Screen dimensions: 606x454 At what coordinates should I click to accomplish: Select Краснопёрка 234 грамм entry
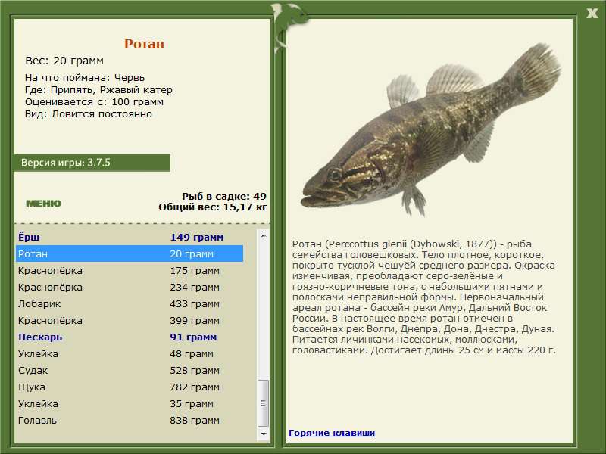coord(130,287)
